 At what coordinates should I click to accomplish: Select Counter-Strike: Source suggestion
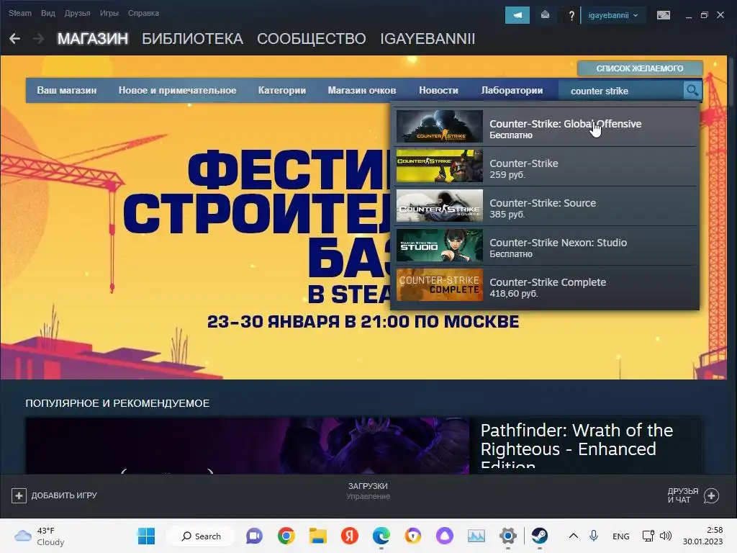tap(546, 206)
